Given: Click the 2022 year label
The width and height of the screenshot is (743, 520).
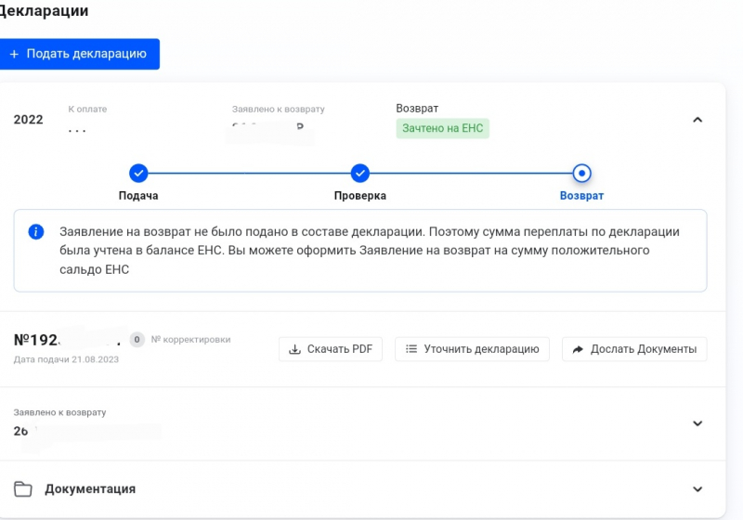Looking at the screenshot, I should [28, 120].
